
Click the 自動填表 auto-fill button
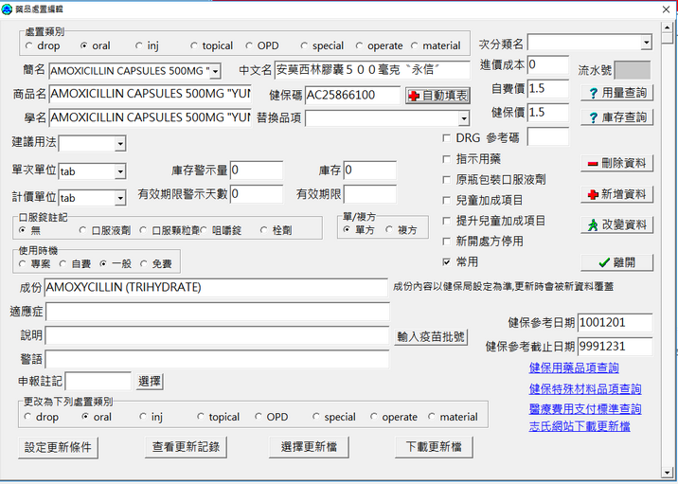(x=437, y=96)
